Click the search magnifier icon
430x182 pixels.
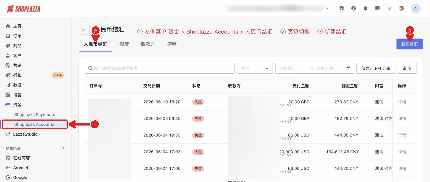tap(90, 68)
